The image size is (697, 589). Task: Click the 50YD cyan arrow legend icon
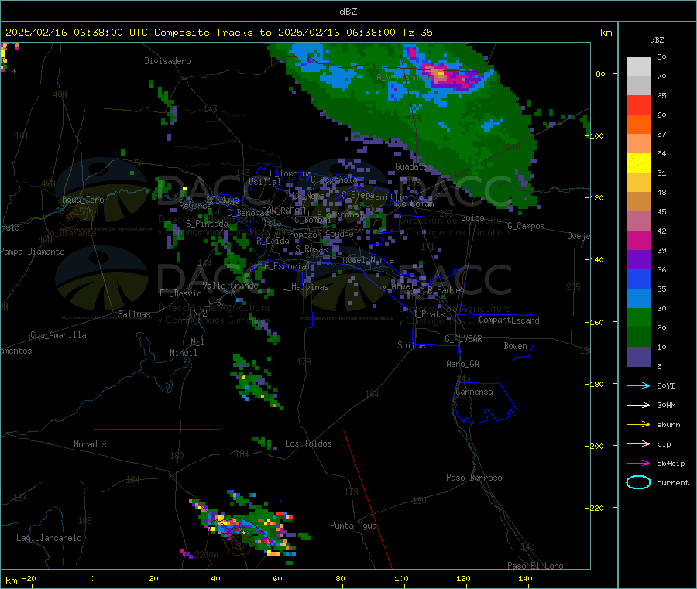(638, 385)
